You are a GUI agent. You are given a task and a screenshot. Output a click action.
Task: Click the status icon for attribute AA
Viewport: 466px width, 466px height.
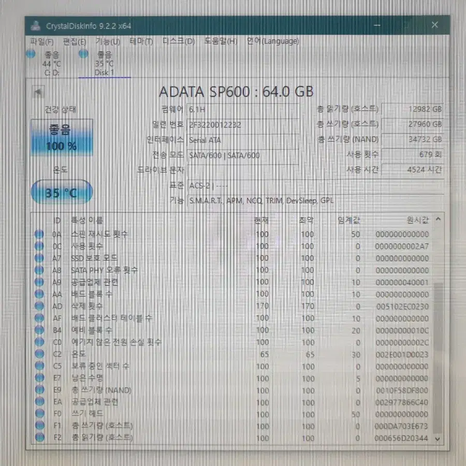click(x=39, y=294)
